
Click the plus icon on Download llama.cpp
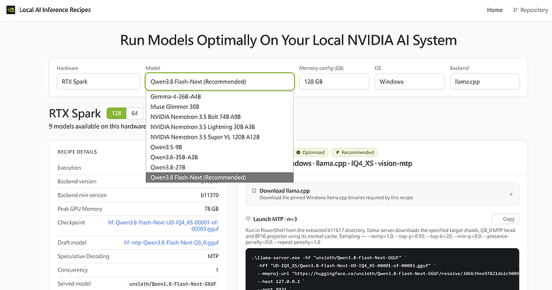coord(511,195)
